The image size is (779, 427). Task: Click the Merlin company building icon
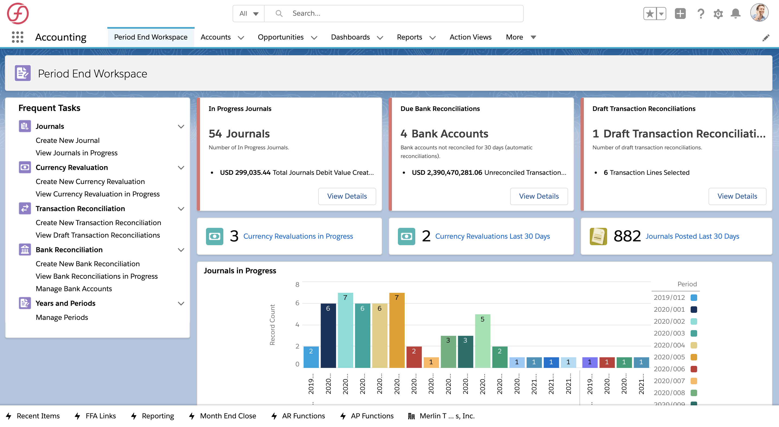[411, 416]
